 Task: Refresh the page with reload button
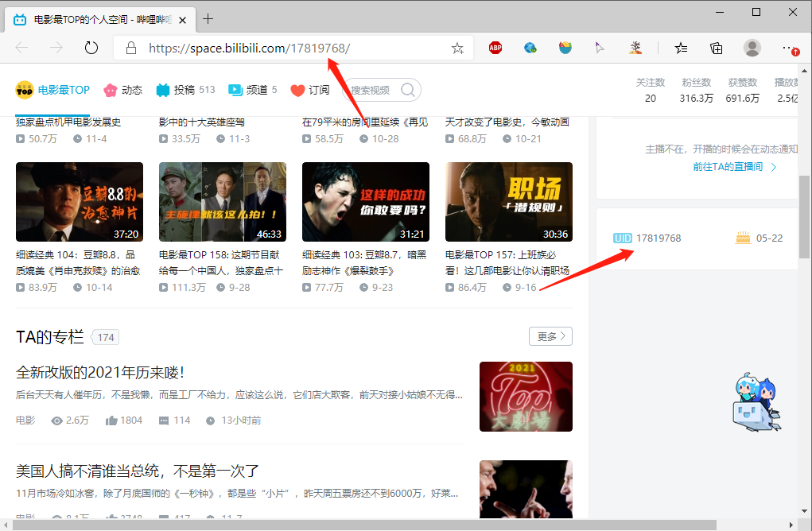click(x=91, y=48)
